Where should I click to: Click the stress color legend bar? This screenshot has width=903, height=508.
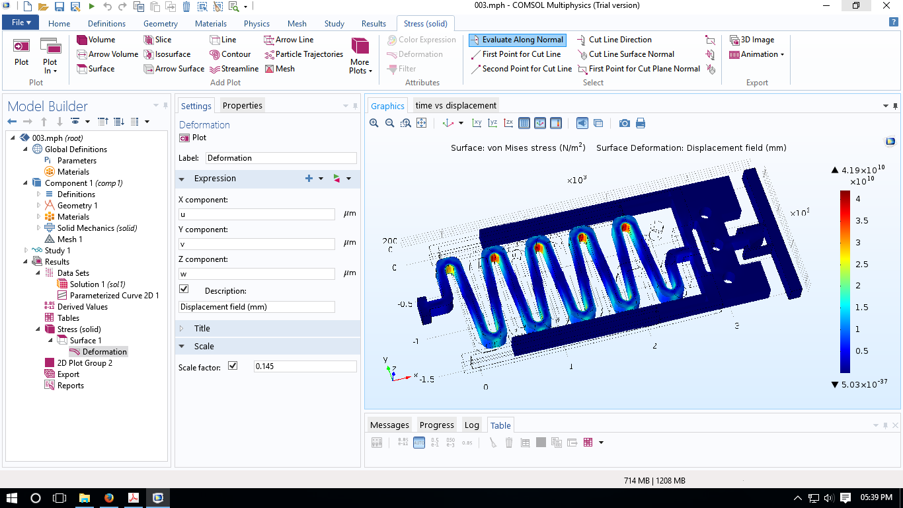(x=845, y=281)
